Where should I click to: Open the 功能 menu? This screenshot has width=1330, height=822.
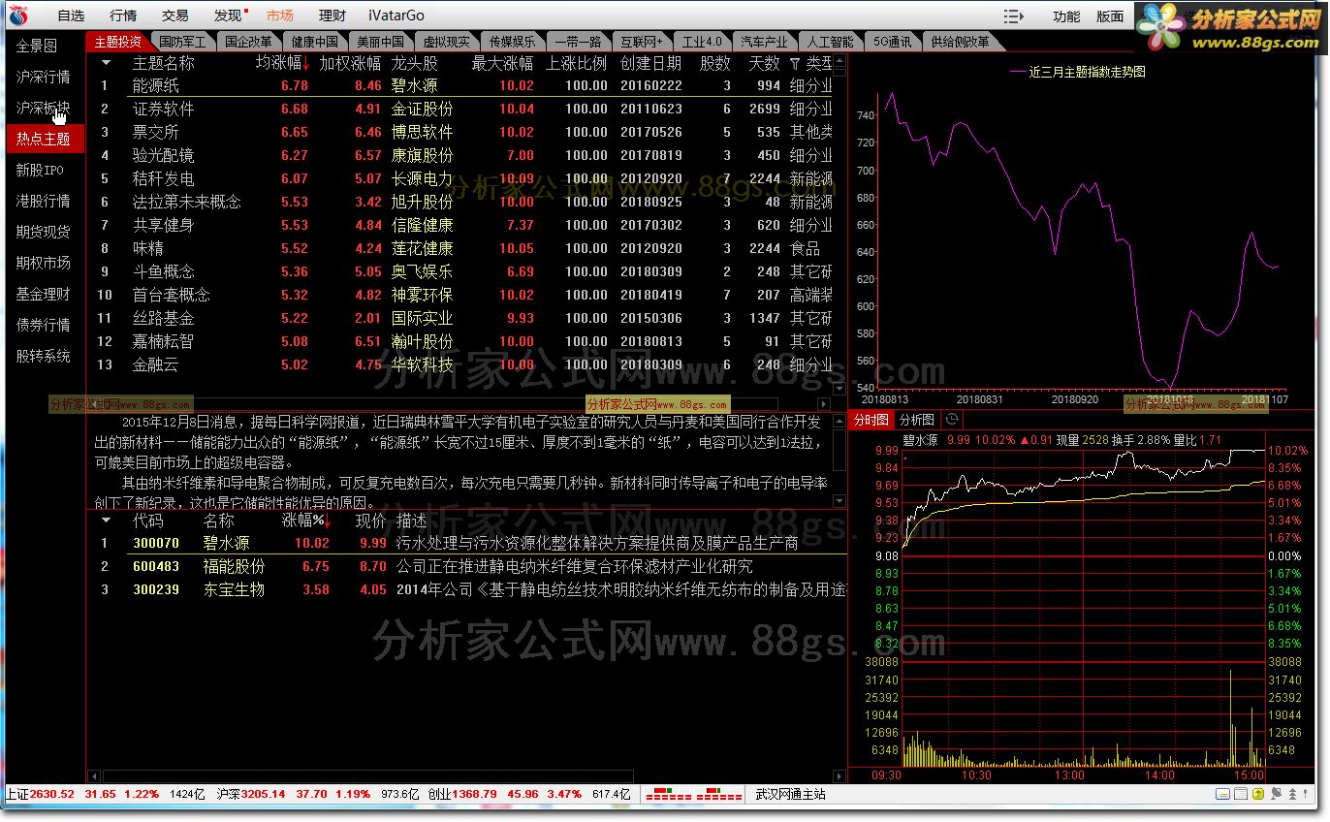point(1066,16)
